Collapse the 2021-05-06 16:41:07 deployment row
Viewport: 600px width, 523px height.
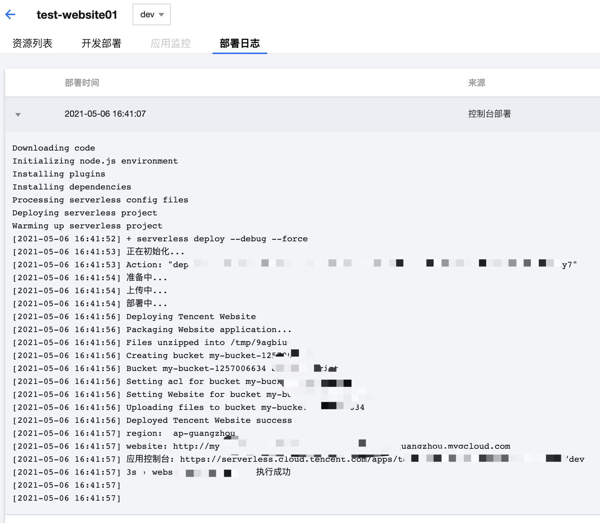[18, 115]
